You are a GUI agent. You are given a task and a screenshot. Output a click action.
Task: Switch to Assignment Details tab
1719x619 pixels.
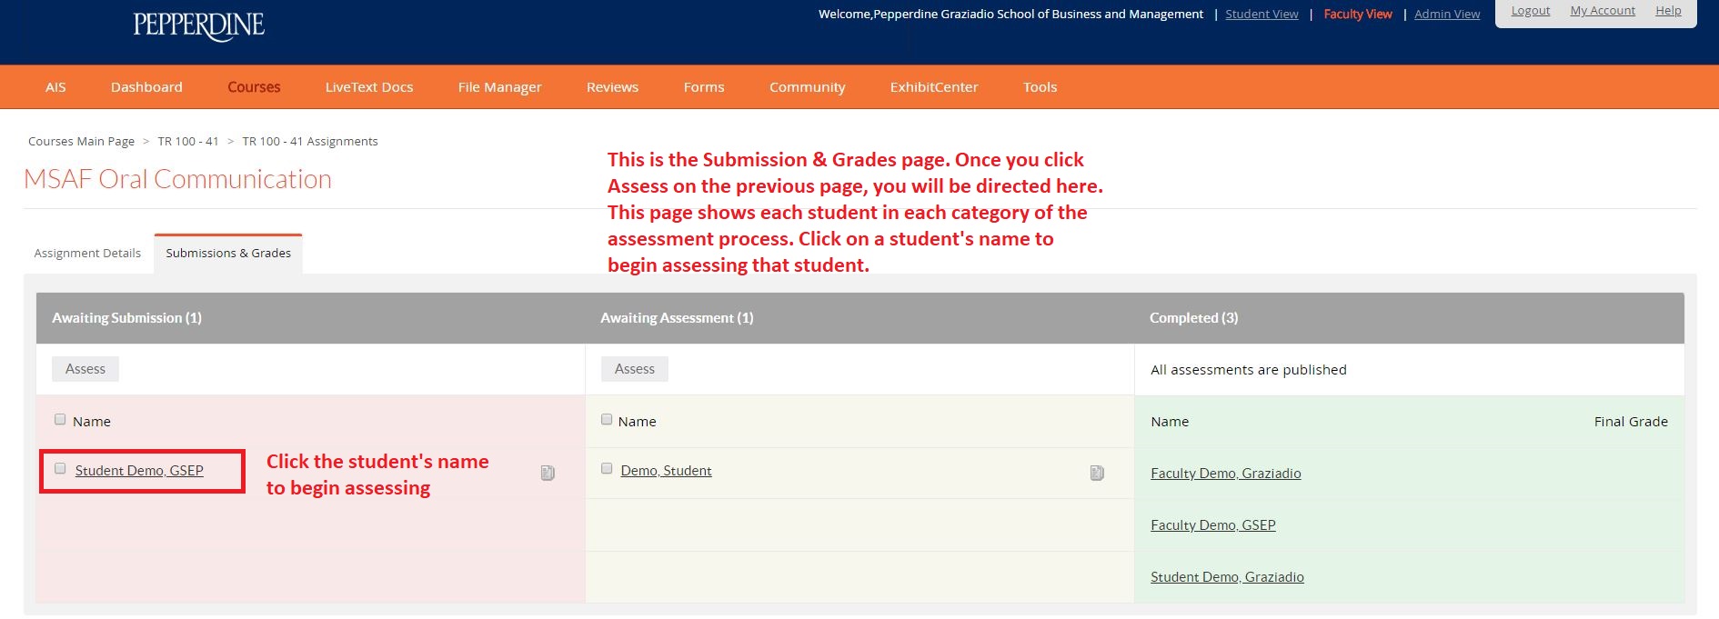pyautogui.click(x=87, y=254)
